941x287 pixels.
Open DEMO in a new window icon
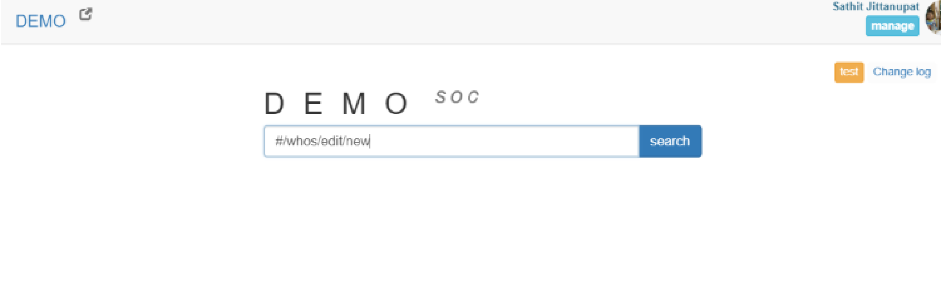tap(86, 14)
